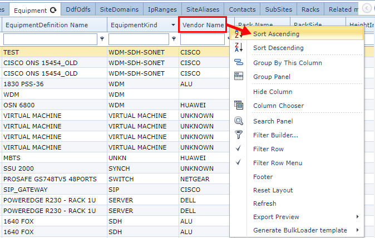Click the Sort Ascending icon in context menu
Viewport: 375px width, 238px height.
pyautogui.click(x=239, y=34)
